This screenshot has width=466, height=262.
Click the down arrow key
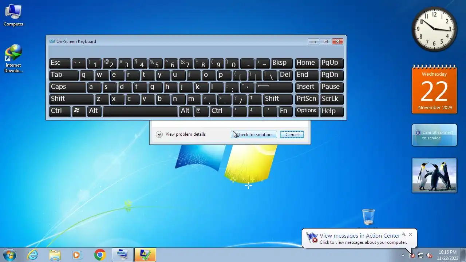pyautogui.click(x=255, y=111)
